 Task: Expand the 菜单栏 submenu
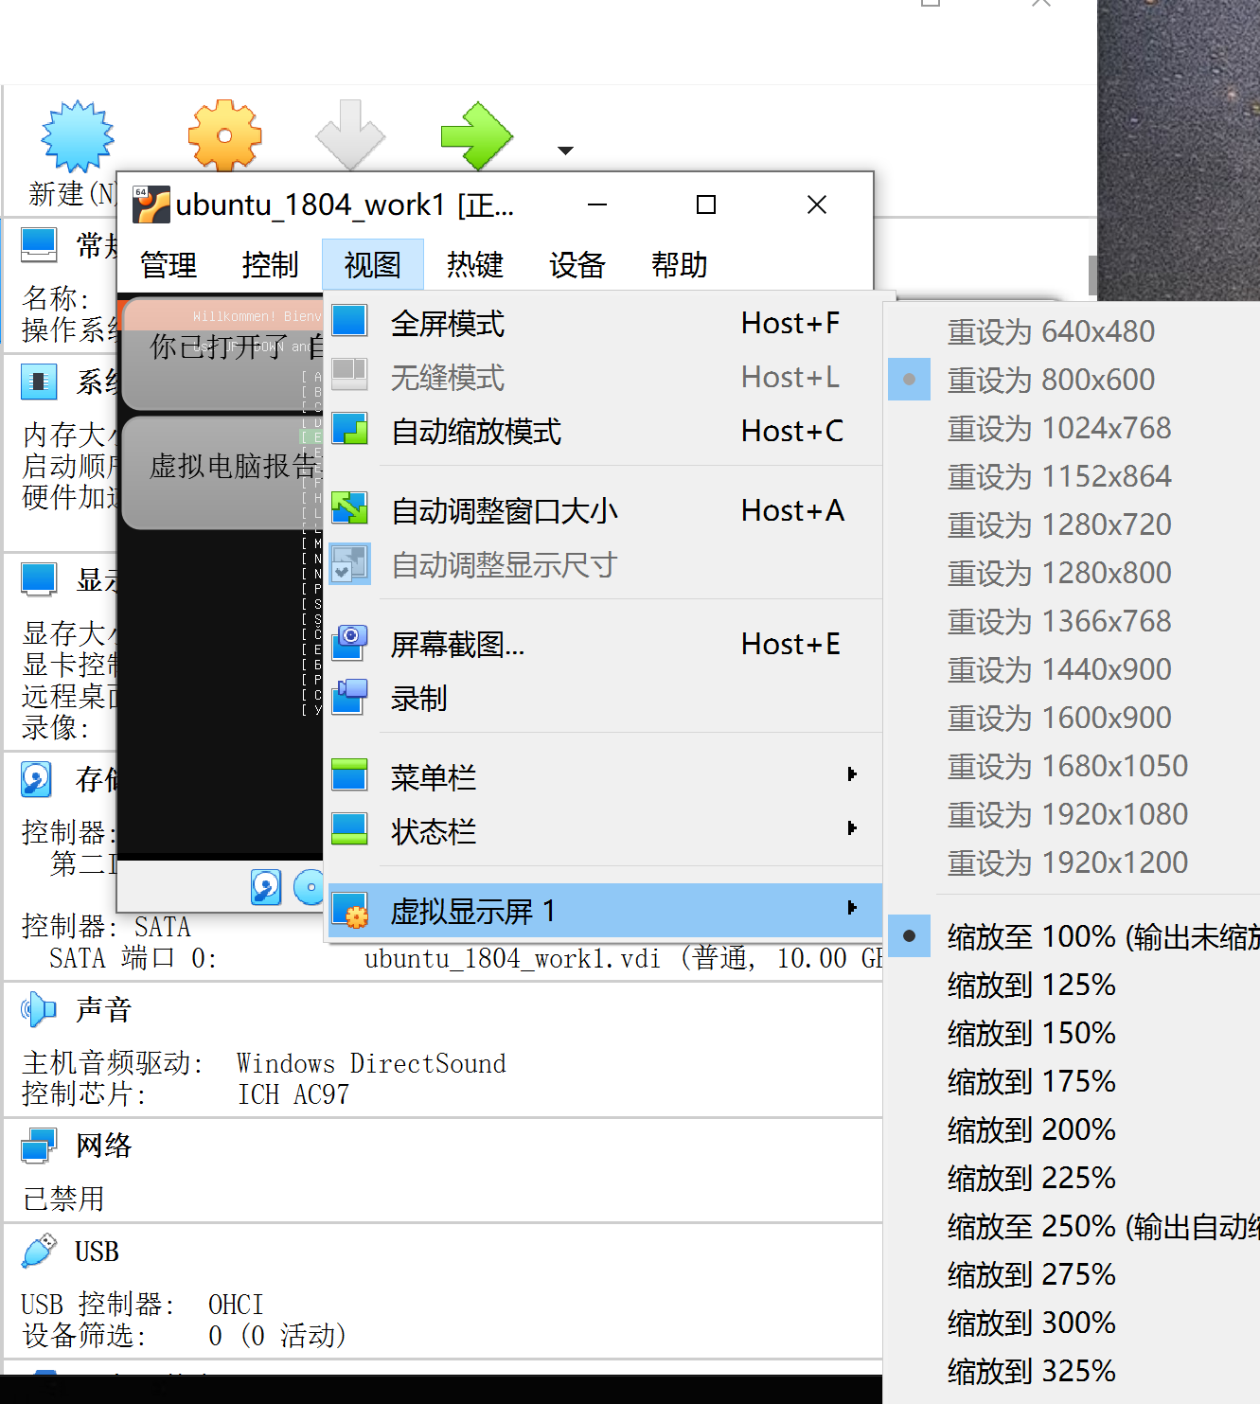(604, 777)
